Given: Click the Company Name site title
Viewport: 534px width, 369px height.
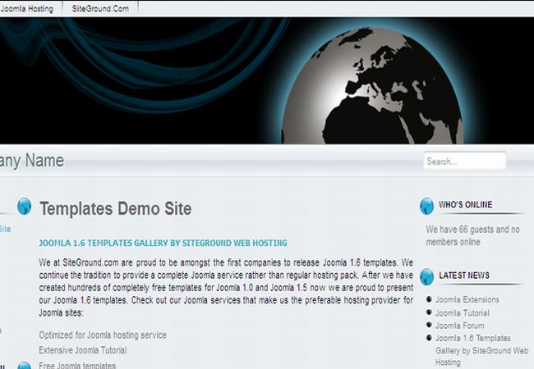Looking at the screenshot, I should coord(32,161).
